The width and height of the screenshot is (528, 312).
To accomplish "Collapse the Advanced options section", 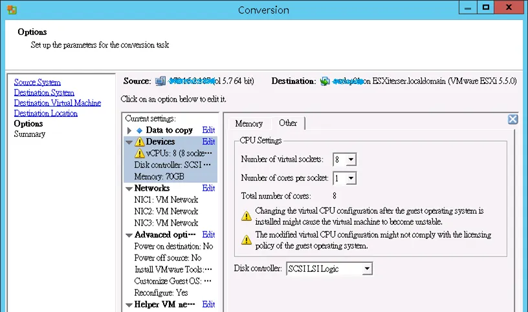I will click(x=129, y=235).
